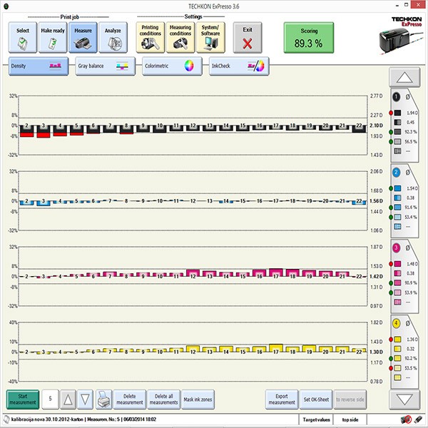The width and height of the screenshot is (428, 428).
Task: Select cyan 53.4 % tone patch
Action: (x=398, y=217)
